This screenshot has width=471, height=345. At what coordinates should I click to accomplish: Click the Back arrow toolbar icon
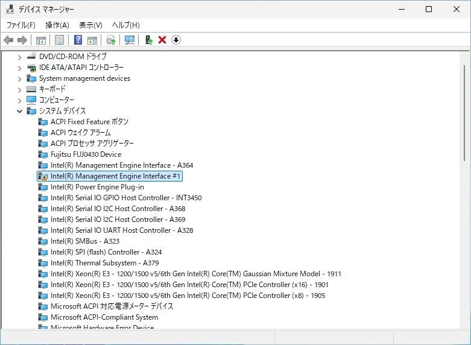click(8, 40)
